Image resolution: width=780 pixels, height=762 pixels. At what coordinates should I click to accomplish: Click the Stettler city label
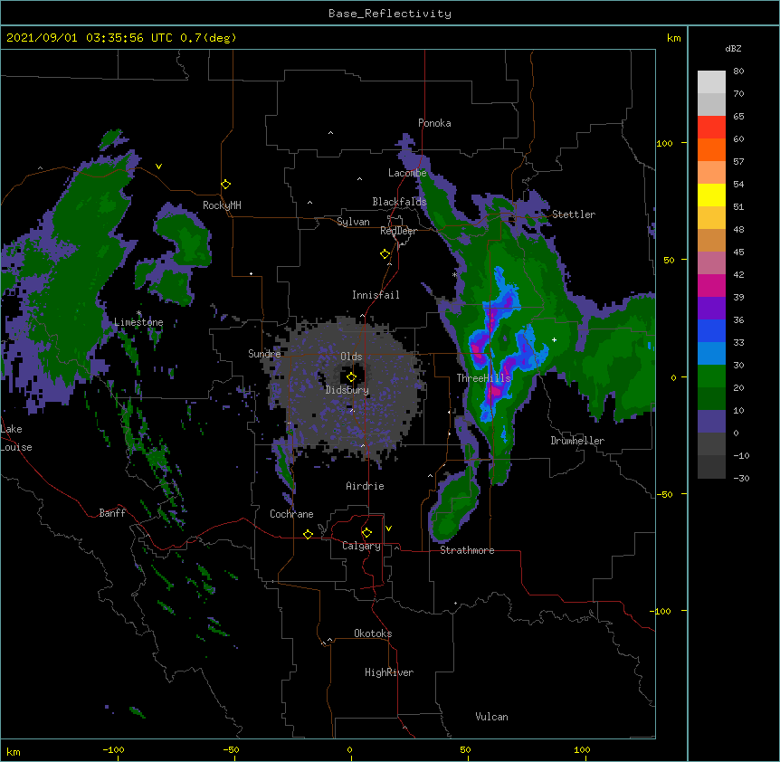(x=574, y=214)
